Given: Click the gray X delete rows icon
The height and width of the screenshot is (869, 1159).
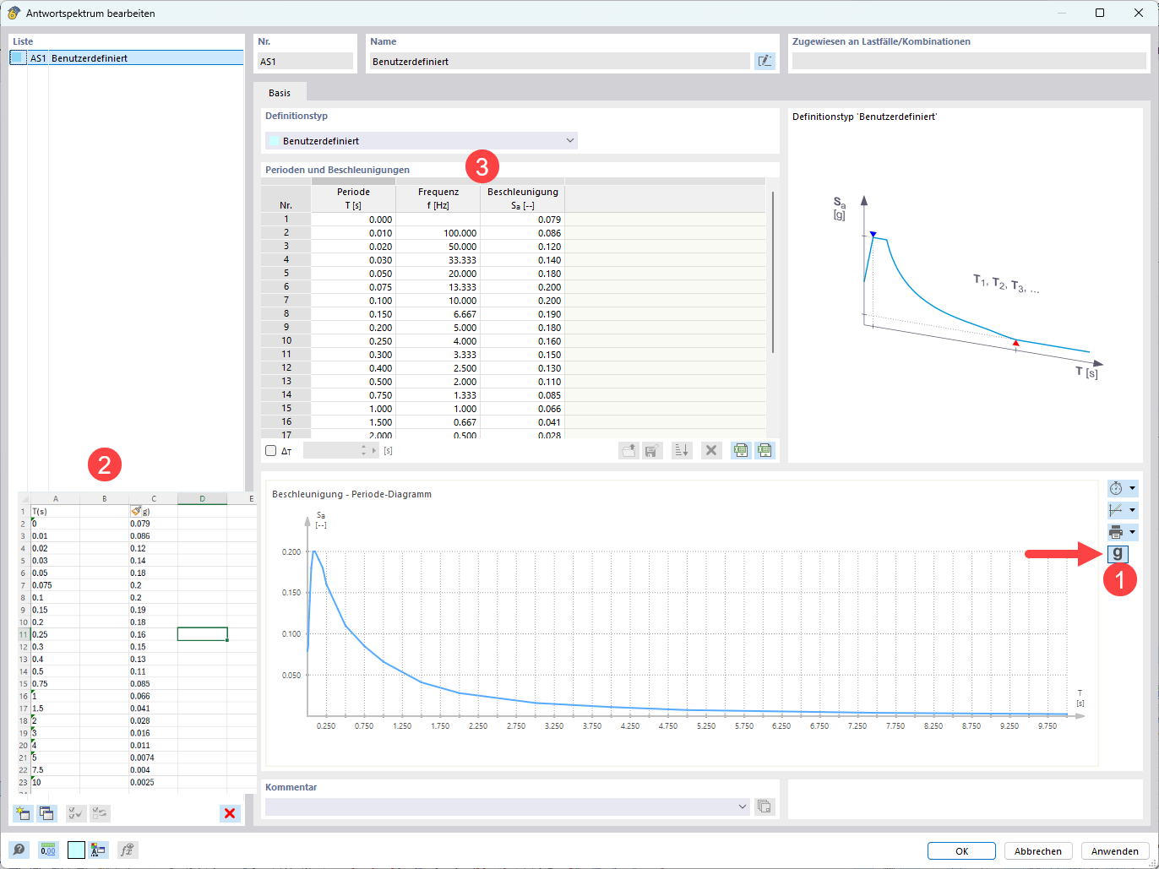Looking at the screenshot, I should tap(711, 451).
